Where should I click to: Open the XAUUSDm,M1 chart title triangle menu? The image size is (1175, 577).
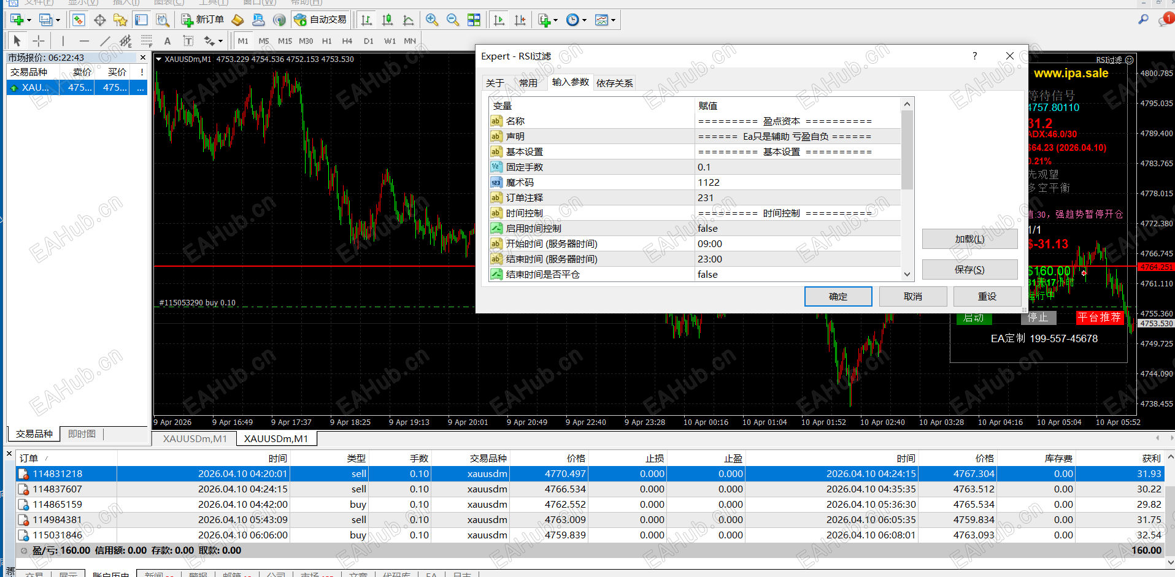[158, 59]
